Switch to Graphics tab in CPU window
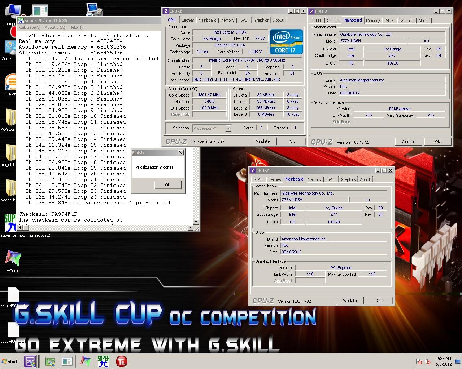The width and height of the screenshot is (462, 369). pyautogui.click(x=261, y=20)
